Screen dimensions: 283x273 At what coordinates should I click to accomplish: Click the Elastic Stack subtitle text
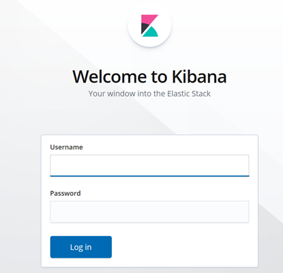[149, 94]
